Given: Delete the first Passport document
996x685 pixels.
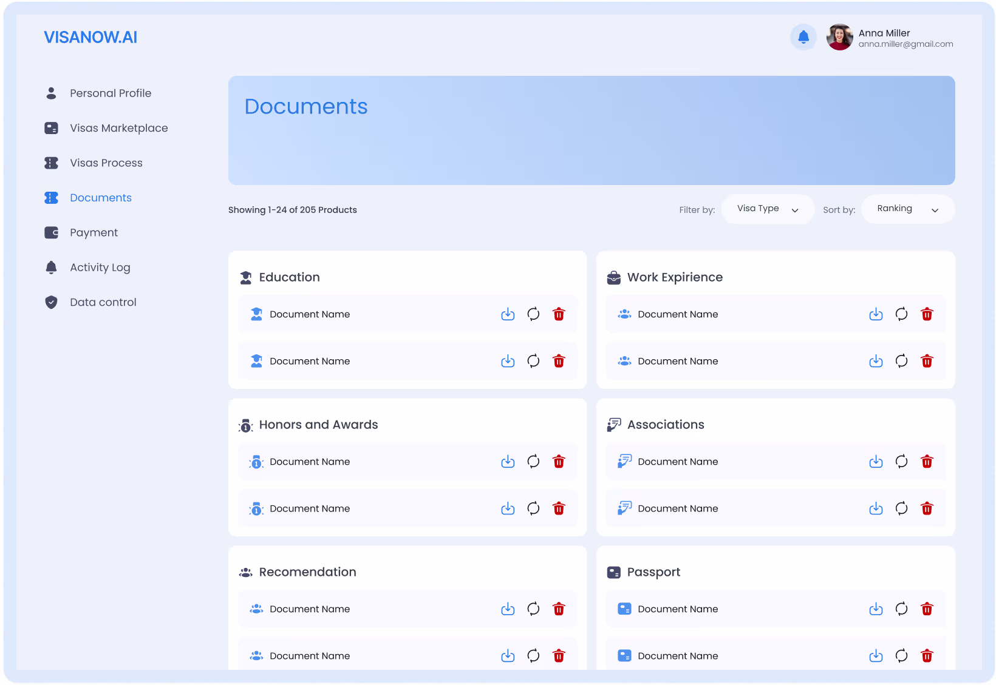Looking at the screenshot, I should coord(927,609).
